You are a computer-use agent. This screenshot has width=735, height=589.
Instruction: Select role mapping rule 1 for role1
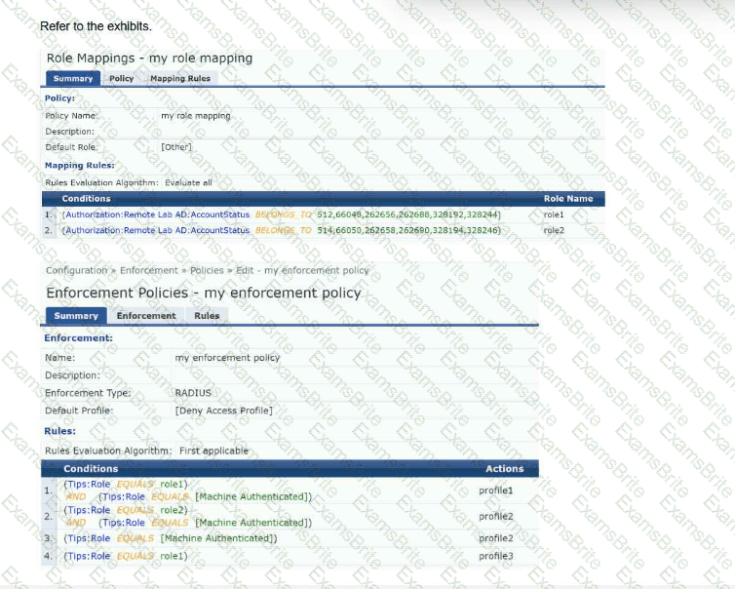tap(324, 215)
